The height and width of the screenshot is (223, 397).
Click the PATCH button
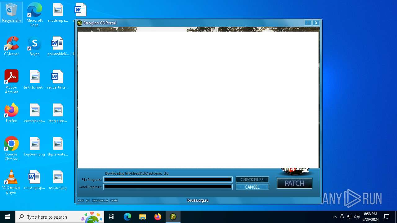[295, 183]
